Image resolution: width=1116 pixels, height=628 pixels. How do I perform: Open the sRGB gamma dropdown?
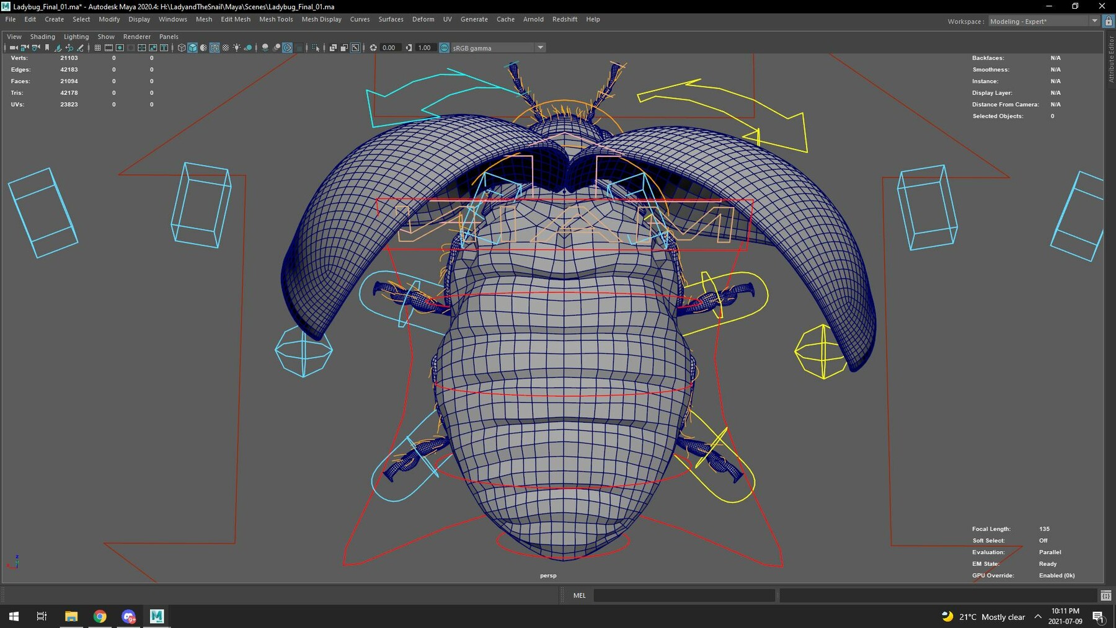coord(540,48)
